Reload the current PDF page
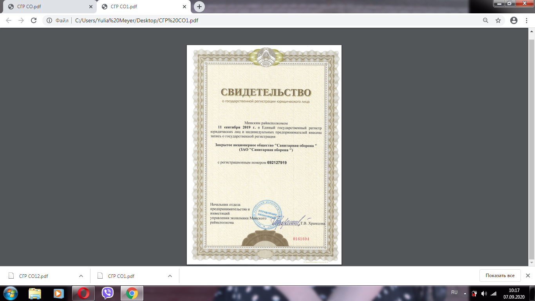The image size is (535, 301). [x=34, y=20]
